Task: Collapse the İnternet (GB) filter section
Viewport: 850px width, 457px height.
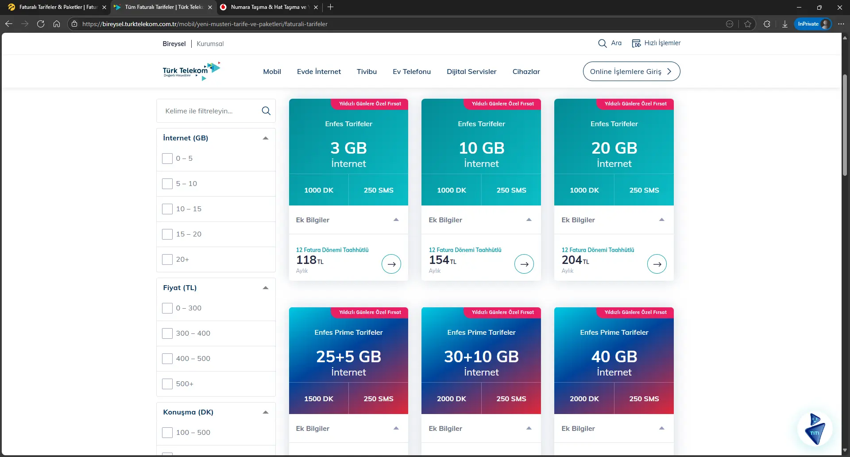Action: (x=266, y=138)
